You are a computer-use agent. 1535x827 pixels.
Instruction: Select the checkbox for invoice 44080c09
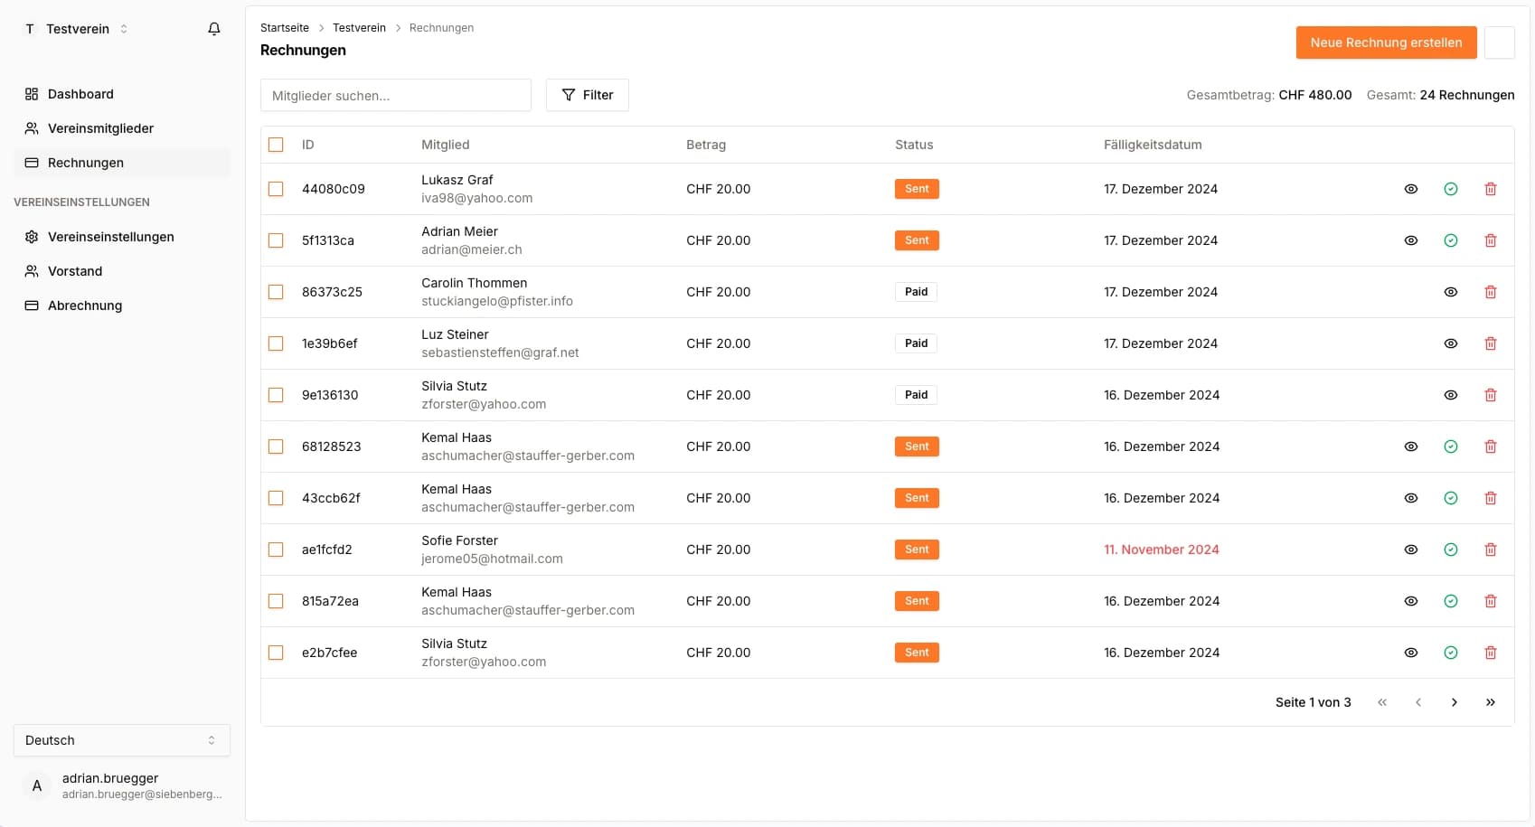pyautogui.click(x=276, y=189)
